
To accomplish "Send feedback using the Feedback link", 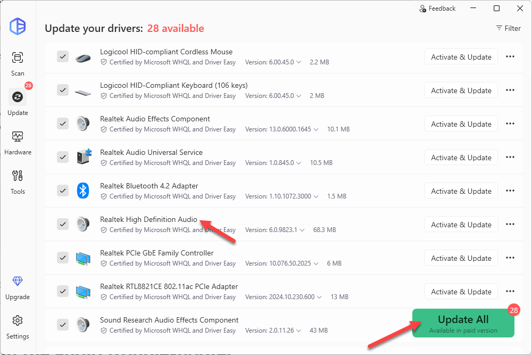I will tap(437, 9).
